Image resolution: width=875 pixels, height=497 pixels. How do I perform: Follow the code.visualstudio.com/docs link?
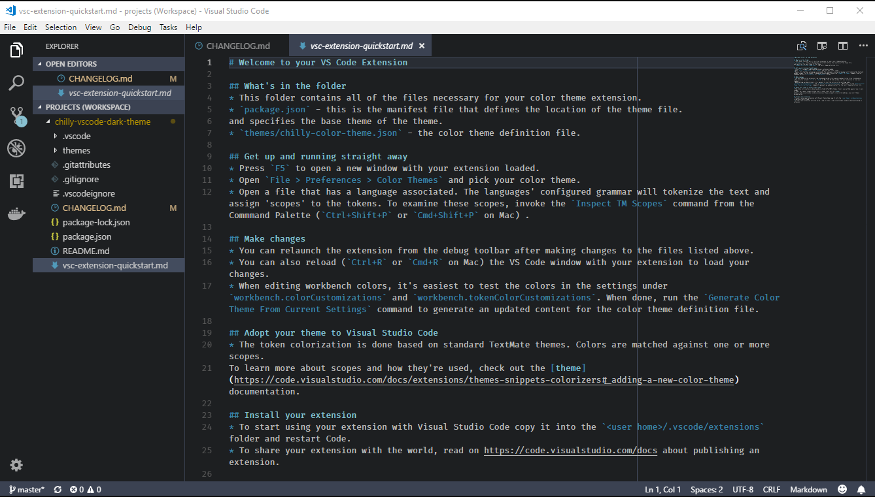coord(570,450)
